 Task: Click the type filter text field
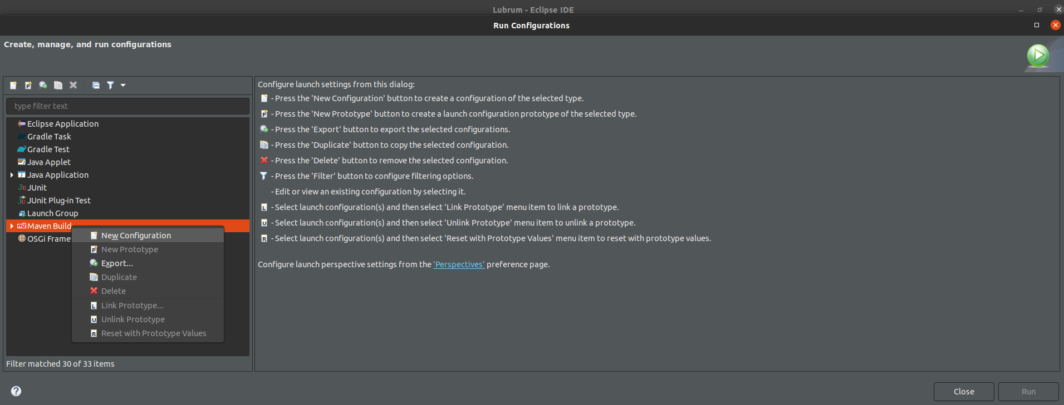(x=128, y=106)
